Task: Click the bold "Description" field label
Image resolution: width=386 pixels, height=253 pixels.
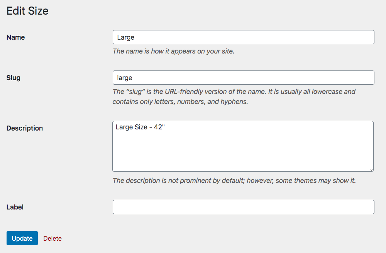Action: click(25, 128)
